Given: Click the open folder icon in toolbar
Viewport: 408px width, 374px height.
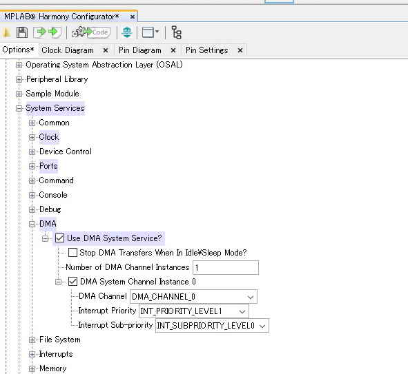Looking at the screenshot, I should click(7, 32).
